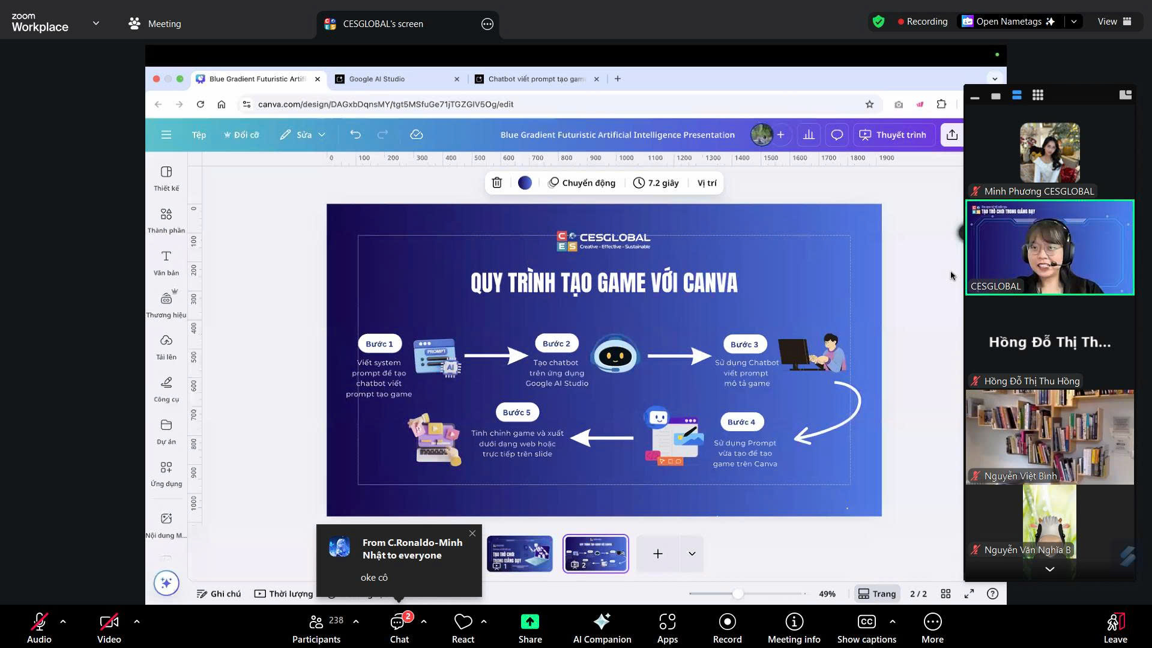Delete slide with trash icon
The image size is (1152, 648).
(497, 183)
